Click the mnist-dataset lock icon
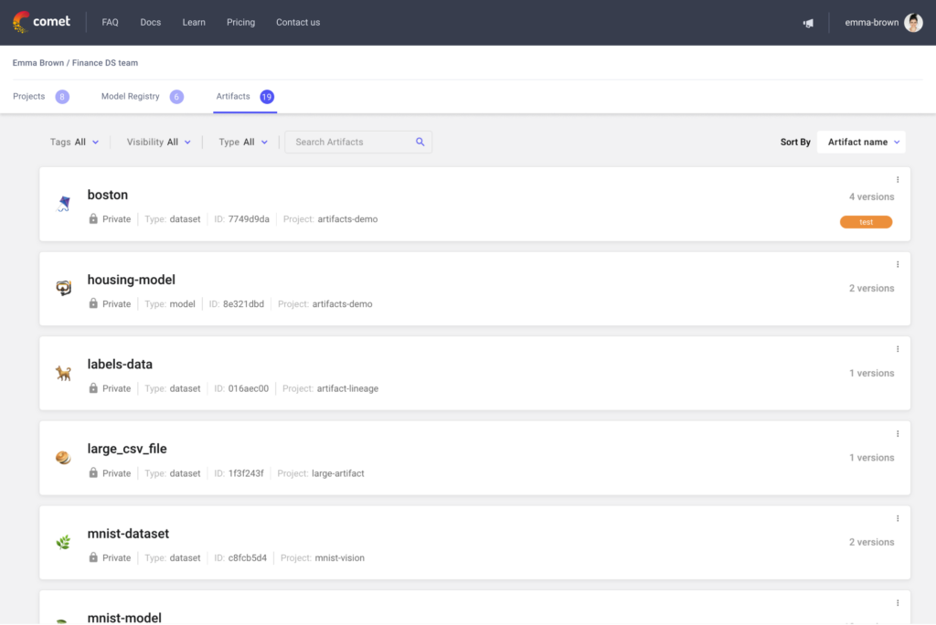Image resolution: width=936 pixels, height=625 pixels. [93, 557]
